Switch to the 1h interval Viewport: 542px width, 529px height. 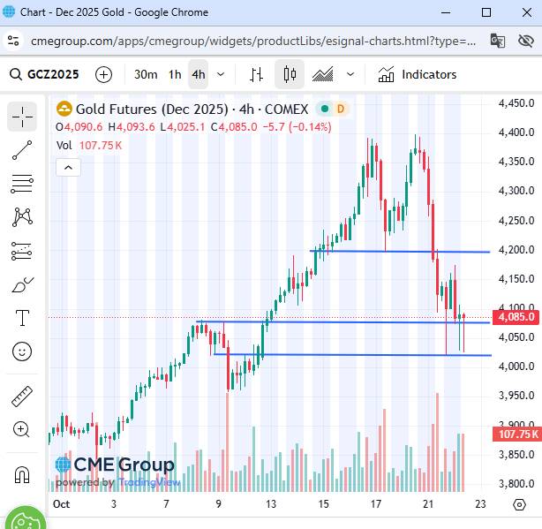(x=175, y=74)
